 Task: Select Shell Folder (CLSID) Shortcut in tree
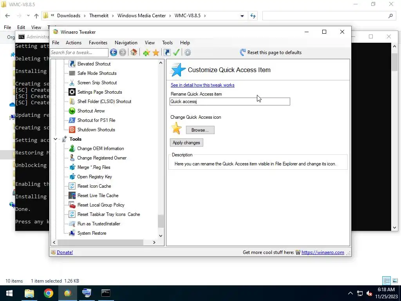104,102
